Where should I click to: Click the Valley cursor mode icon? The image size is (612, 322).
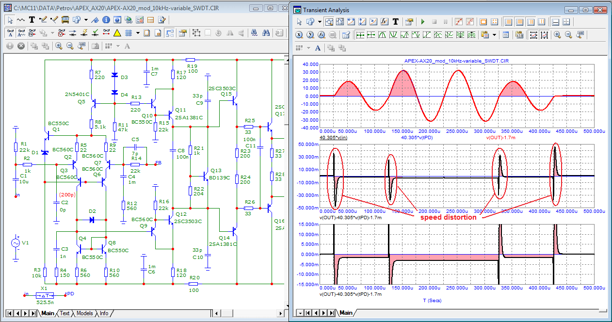[393, 35]
